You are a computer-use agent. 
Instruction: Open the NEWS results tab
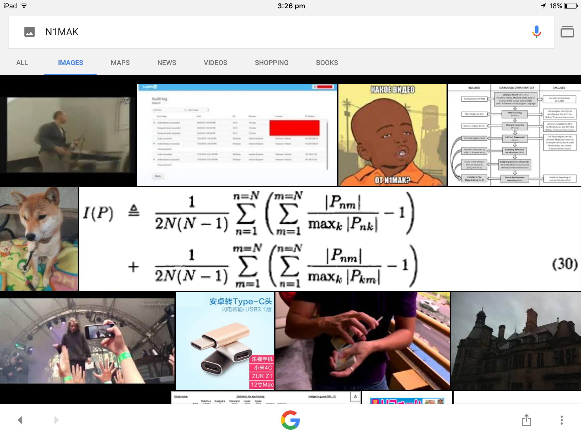[x=167, y=63]
